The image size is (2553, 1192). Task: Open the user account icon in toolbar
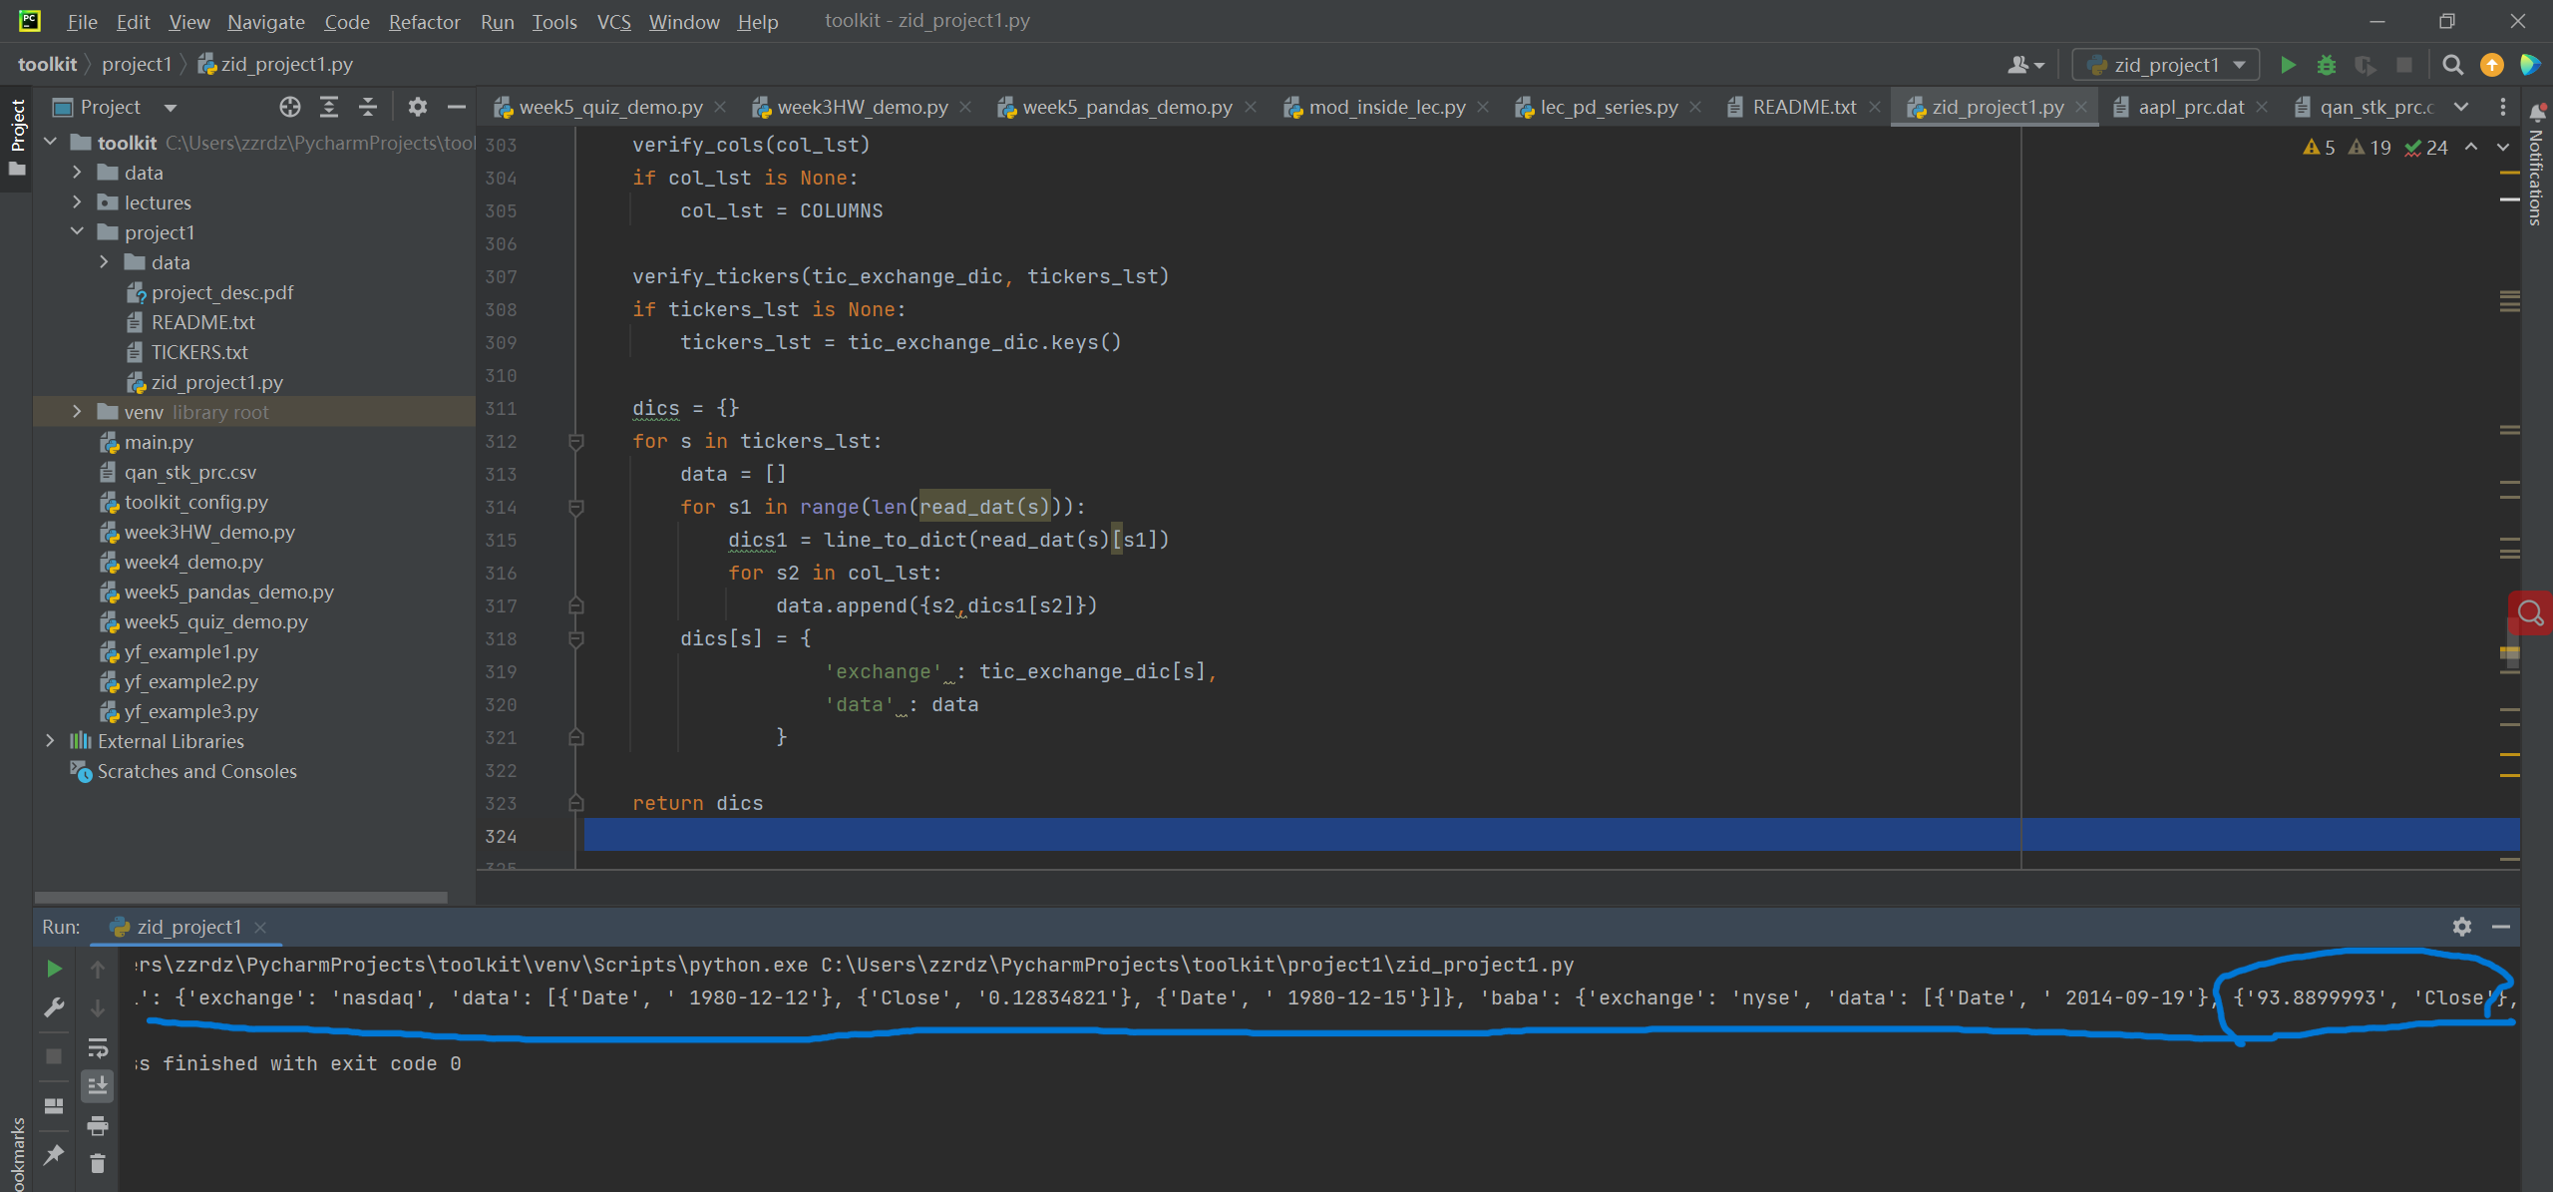tap(2024, 65)
